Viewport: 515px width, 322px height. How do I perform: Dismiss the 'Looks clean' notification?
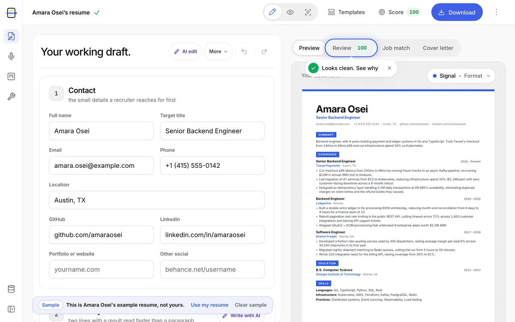point(389,68)
